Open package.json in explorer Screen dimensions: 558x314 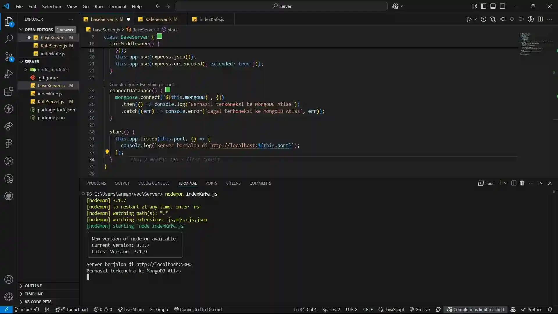48,118
